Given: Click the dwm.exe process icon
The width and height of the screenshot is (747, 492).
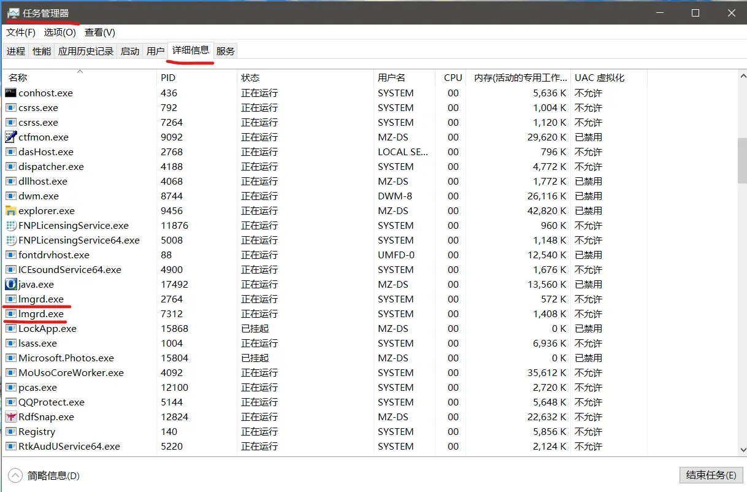Looking at the screenshot, I should [10, 196].
